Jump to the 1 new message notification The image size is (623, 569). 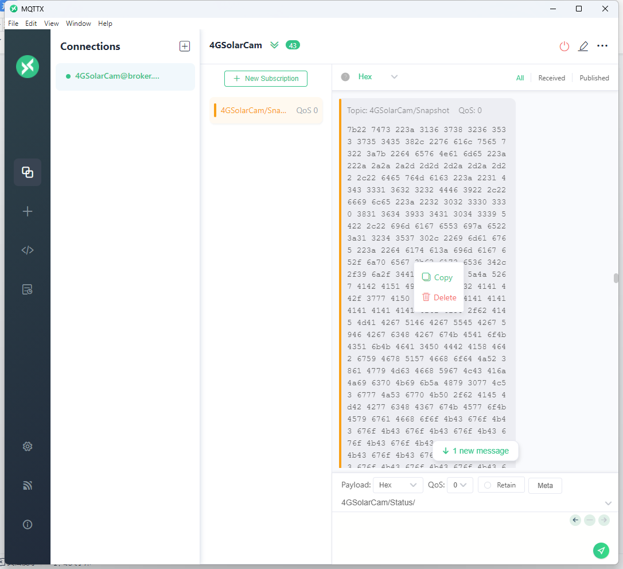pyautogui.click(x=476, y=451)
